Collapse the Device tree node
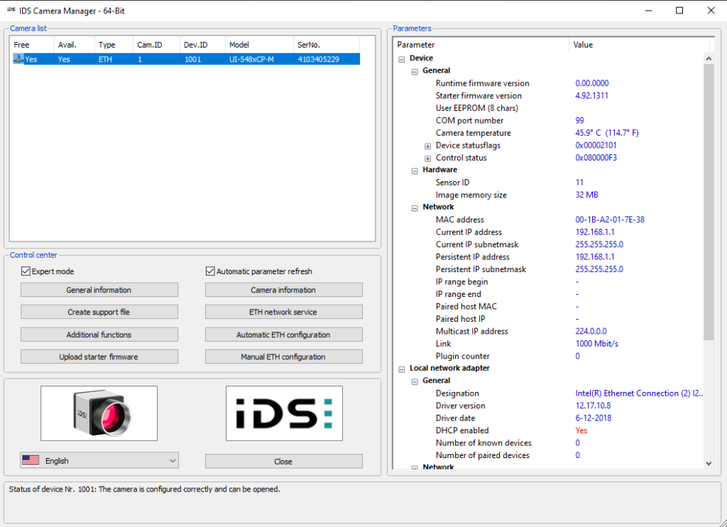Viewport: 727px width, 527px height. coord(402,58)
